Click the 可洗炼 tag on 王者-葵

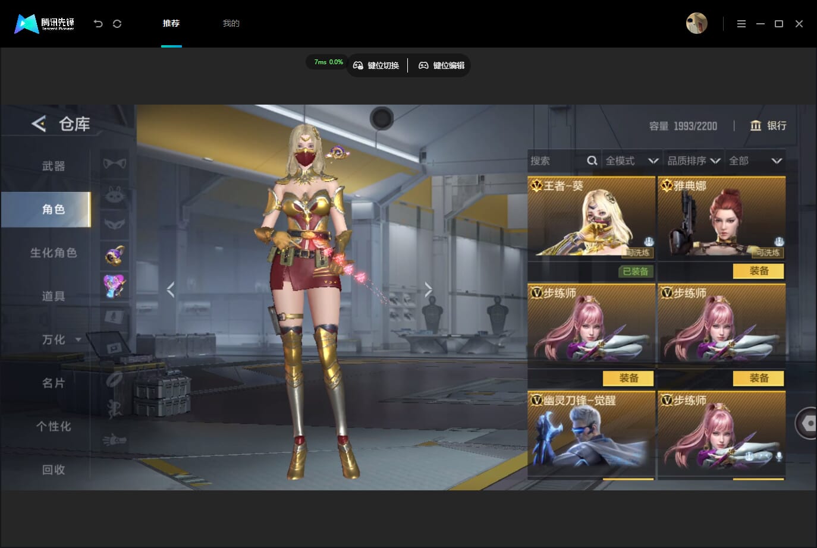click(638, 253)
